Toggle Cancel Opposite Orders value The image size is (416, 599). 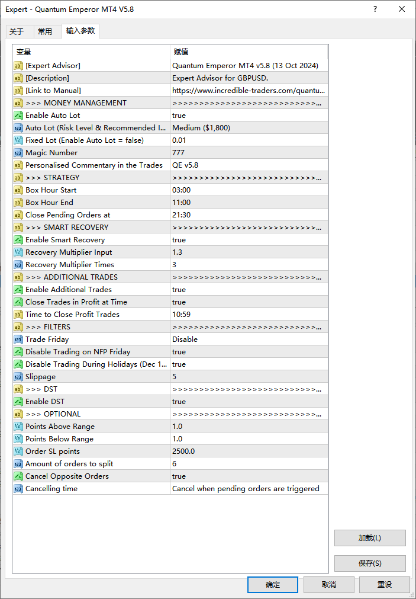[249, 476]
